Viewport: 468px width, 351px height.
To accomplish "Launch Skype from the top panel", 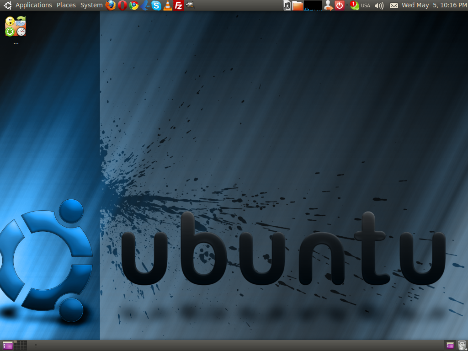I will click(156, 5).
